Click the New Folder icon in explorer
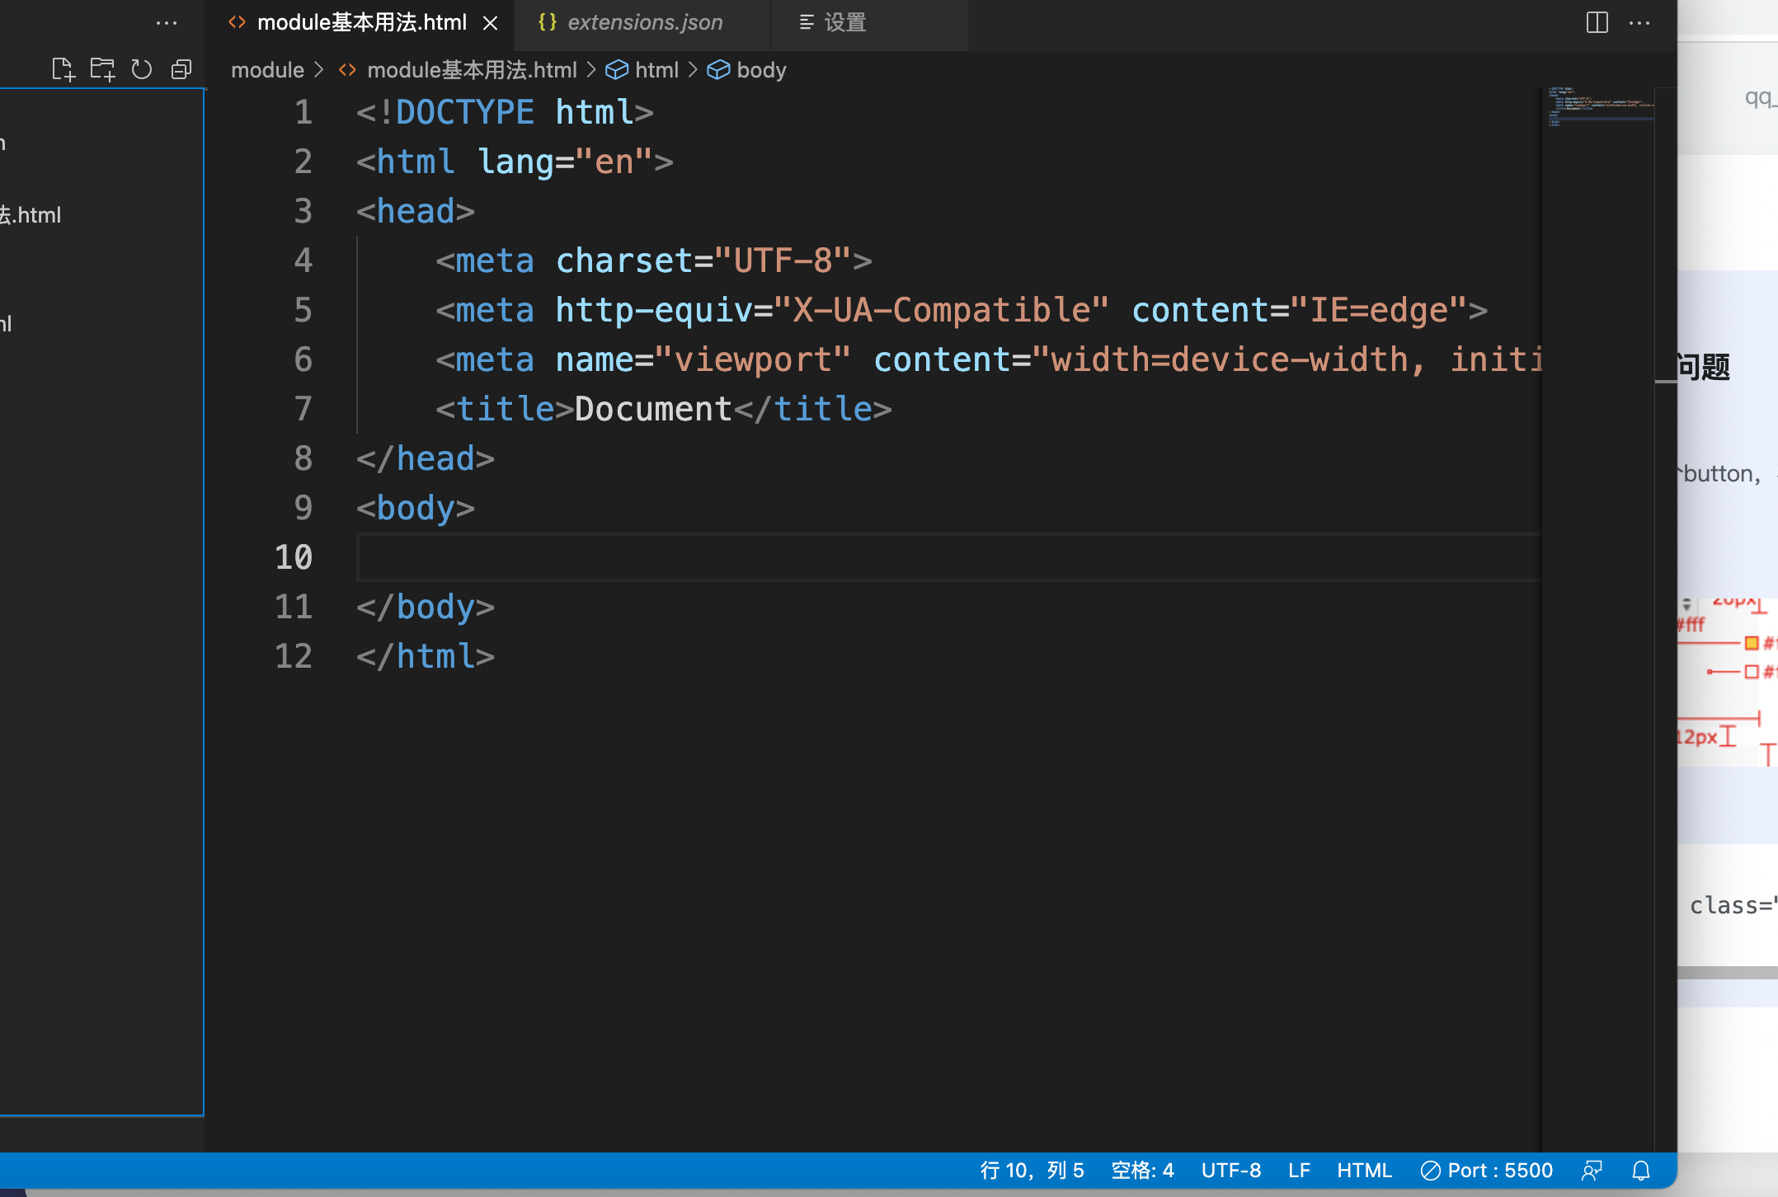This screenshot has height=1197, width=1778. pyautogui.click(x=102, y=70)
